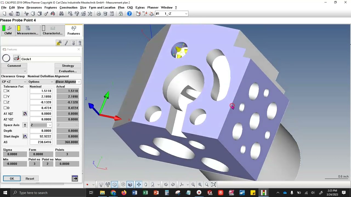Click the nominal Start Angle field 92.9222
The image size is (351, 197).
pyautogui.click(x=41, y=136)
